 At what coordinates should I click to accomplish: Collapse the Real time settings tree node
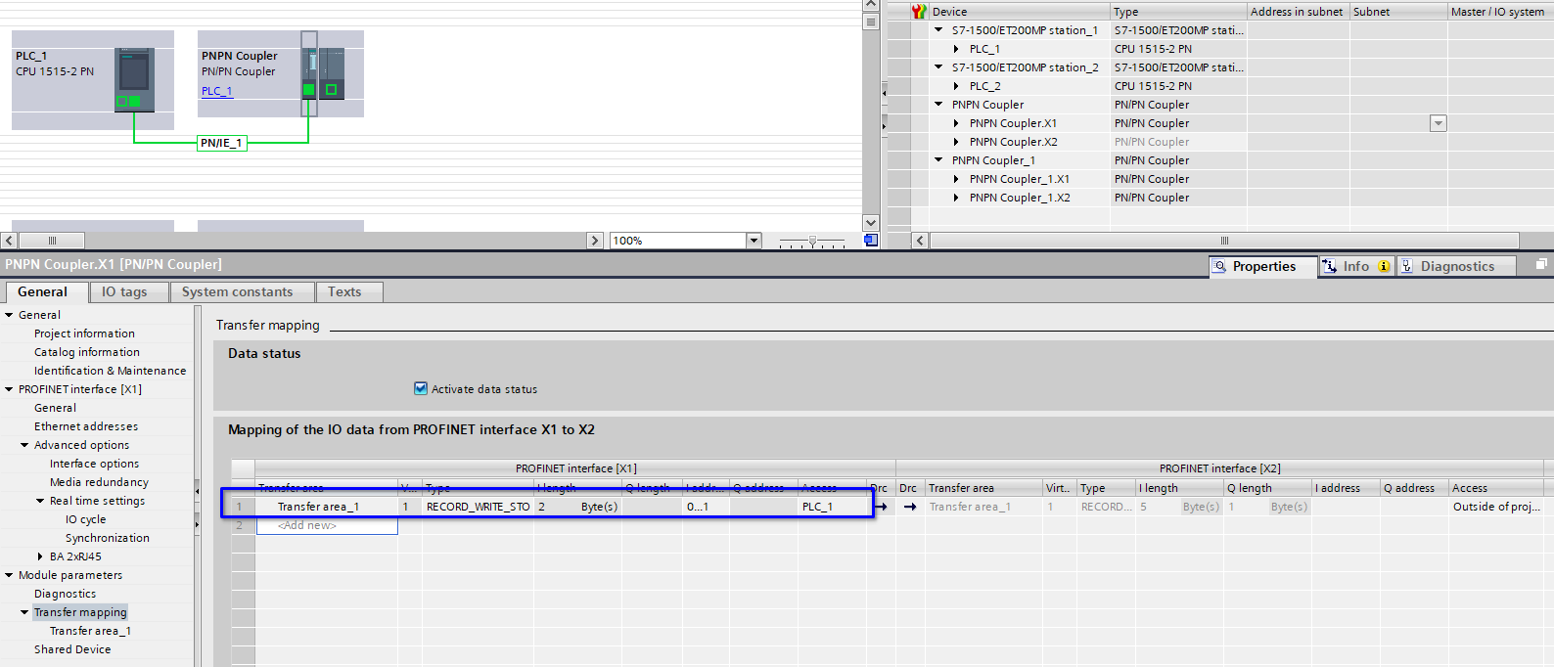pos(40,501)
